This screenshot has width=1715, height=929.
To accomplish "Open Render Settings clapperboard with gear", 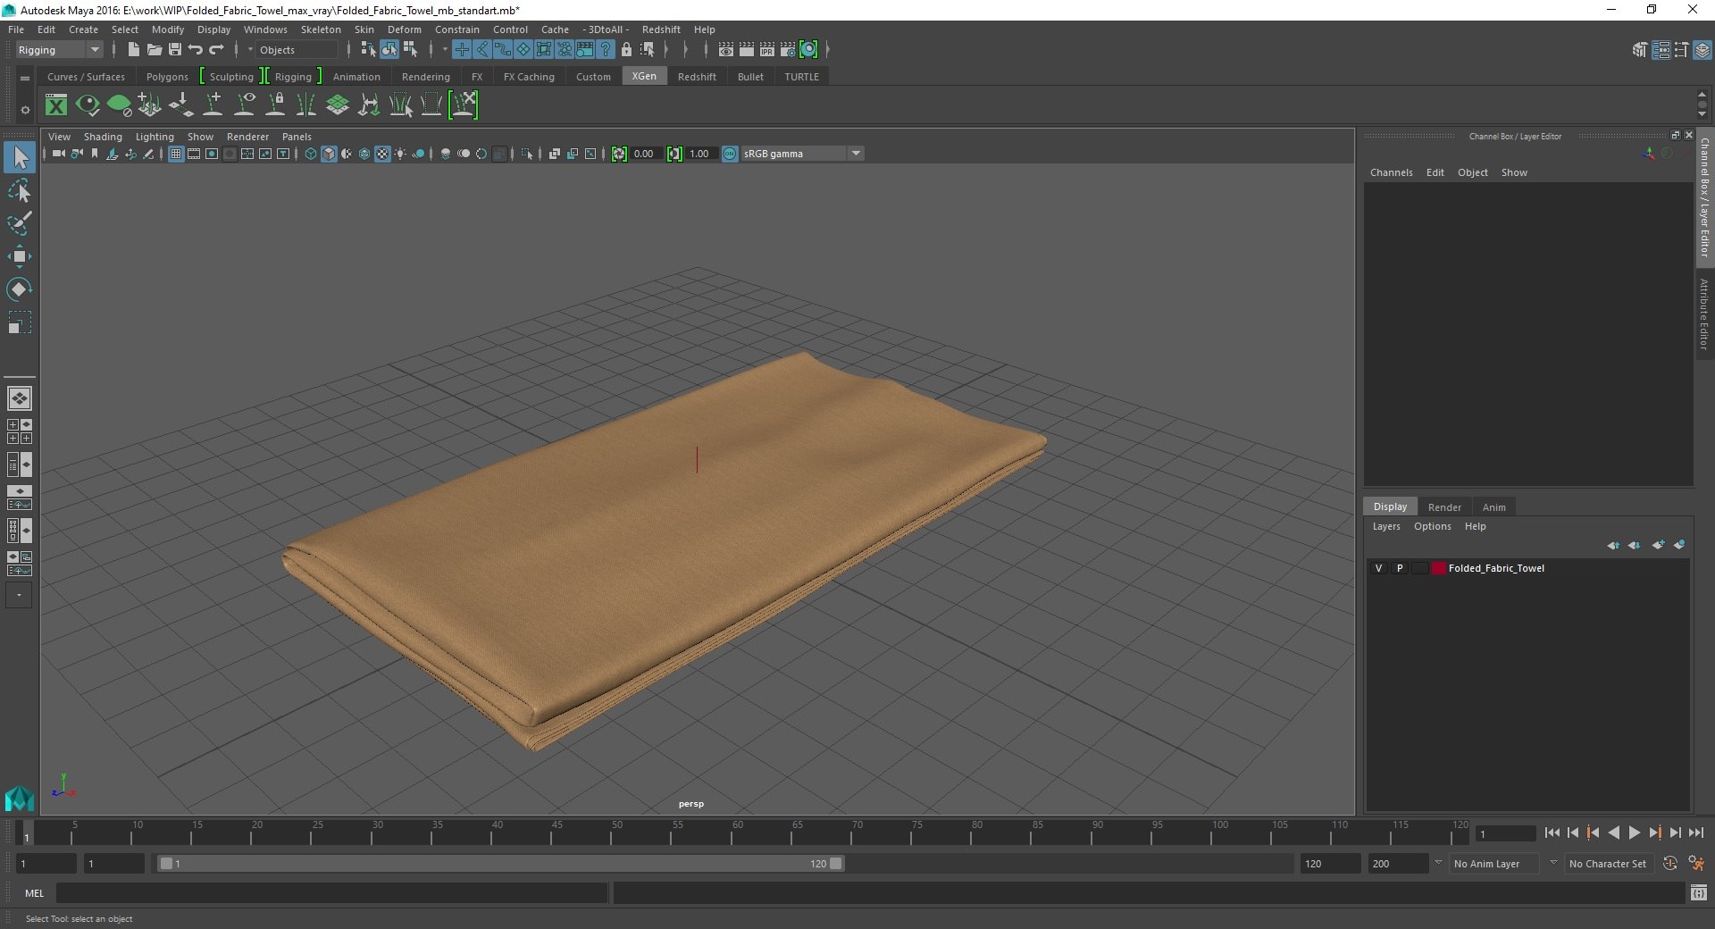I will point(788,50).
